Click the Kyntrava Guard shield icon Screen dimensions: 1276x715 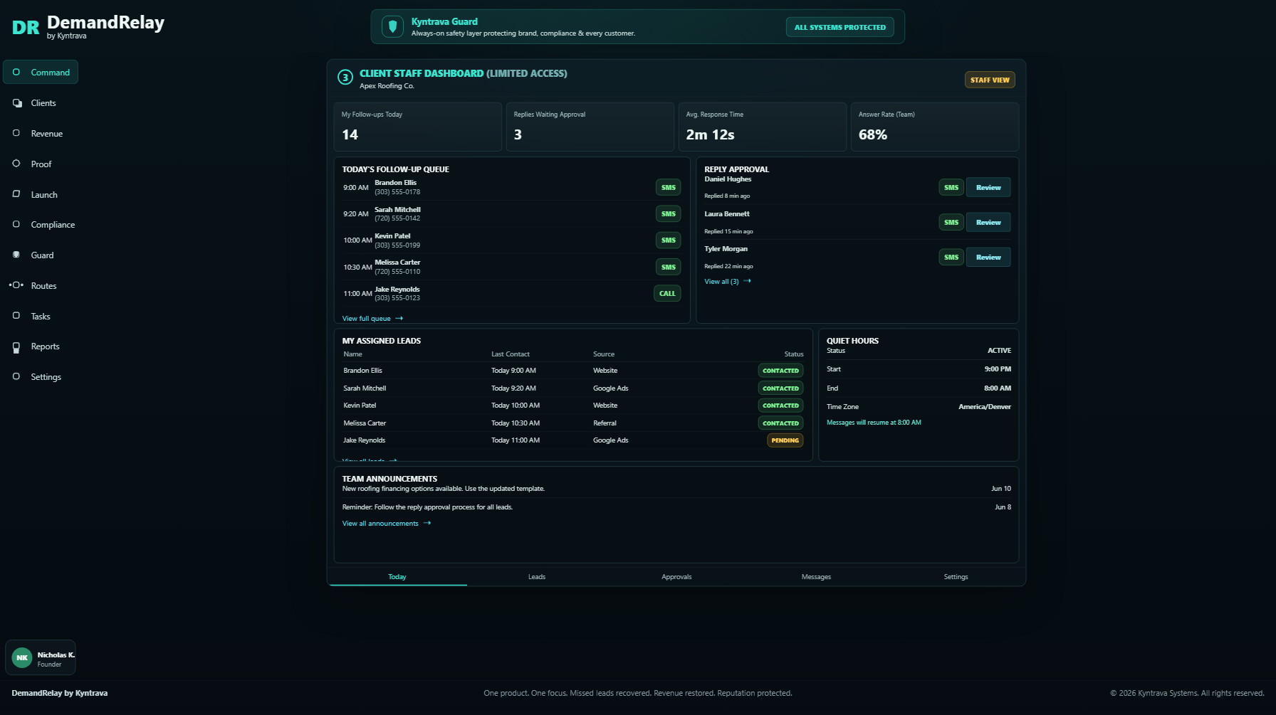pyautogui.click(x=392, y=27)
